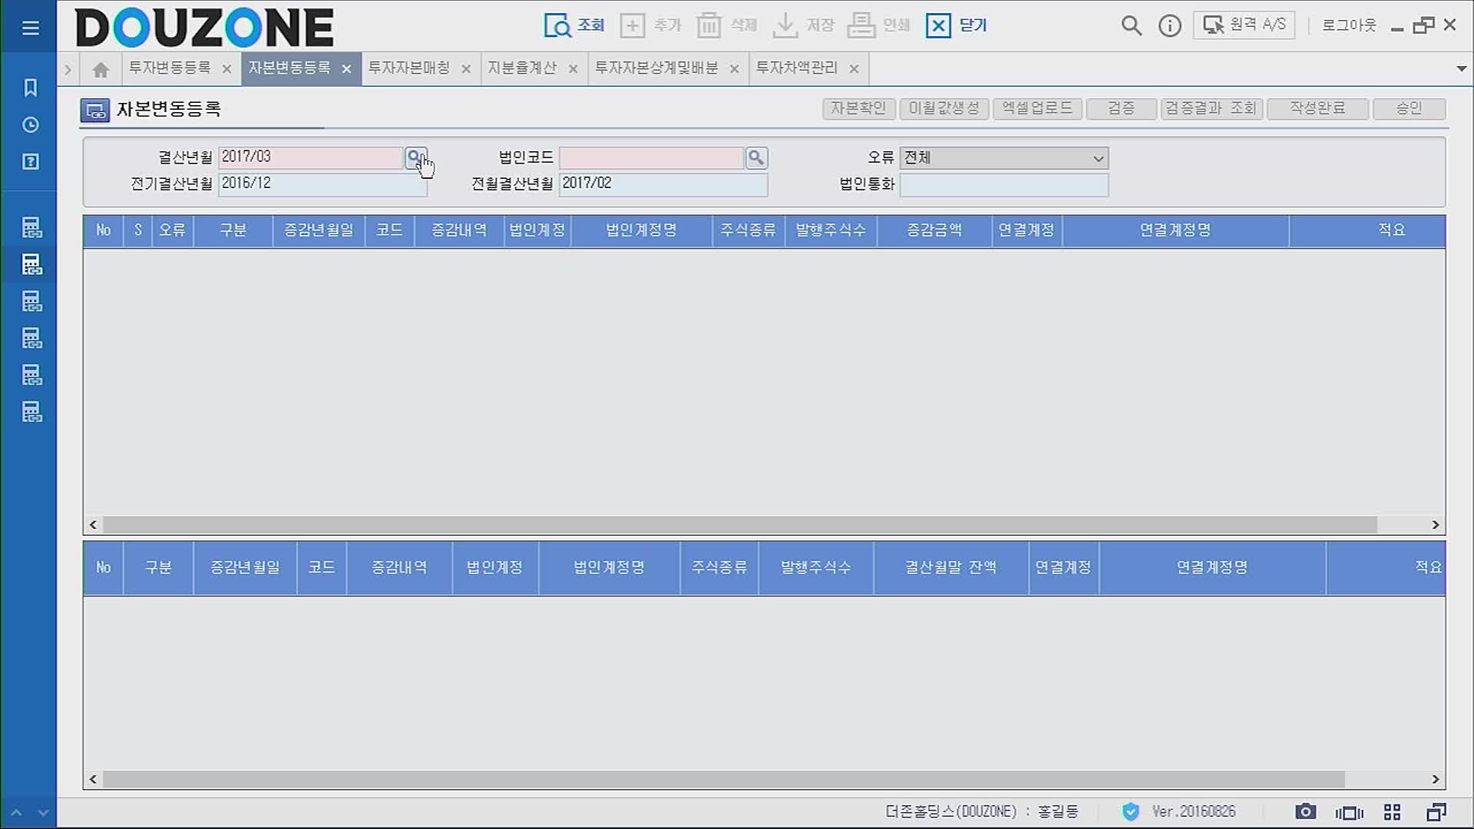Click 결산월말 잔액 column header in lower grid
The width and height of the screenshot is (1474, 829).
click(x=951, y=567)
